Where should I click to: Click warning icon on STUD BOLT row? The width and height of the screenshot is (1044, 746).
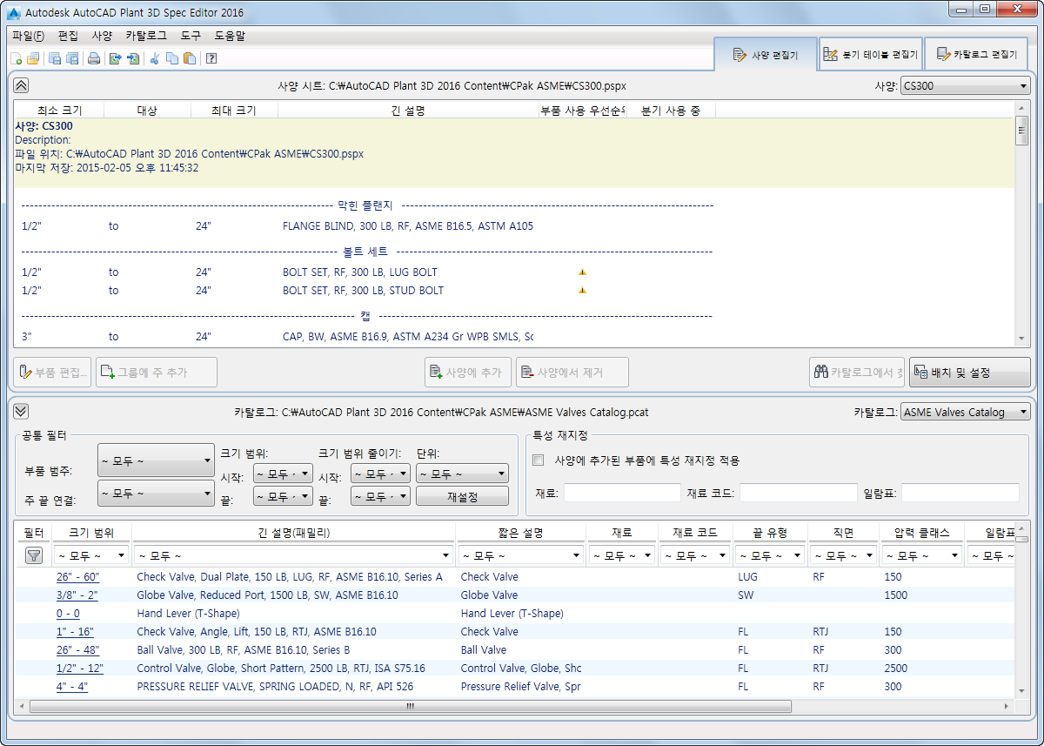tap(582, 291)
